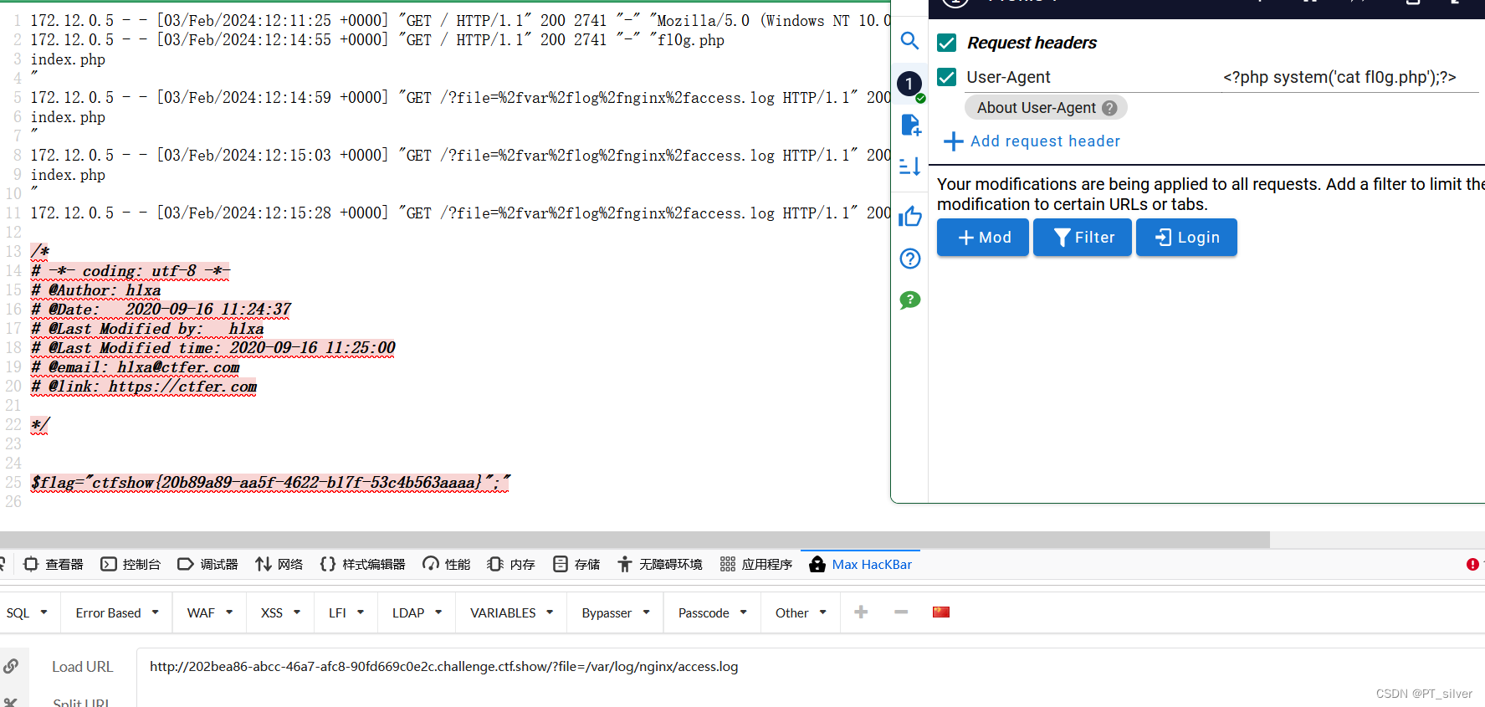Open the VARIABLES dropdown menu
Image resolution: width=1485 pixels, height=707 pixels.
[511, 612]
